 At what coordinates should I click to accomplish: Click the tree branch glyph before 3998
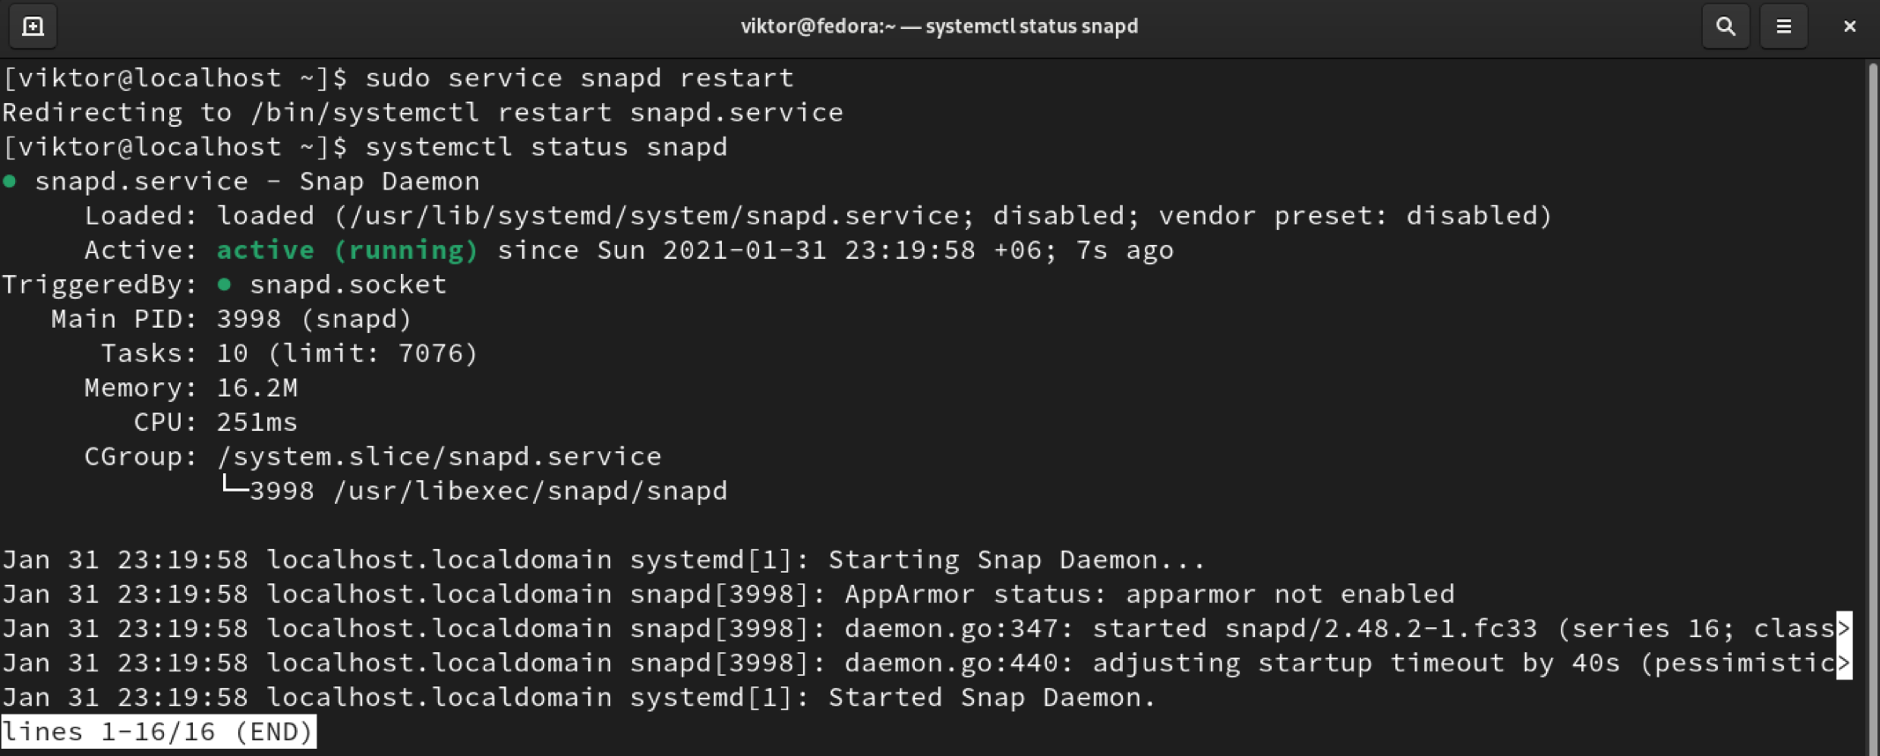pyautogui.click(x=233, y=485)
